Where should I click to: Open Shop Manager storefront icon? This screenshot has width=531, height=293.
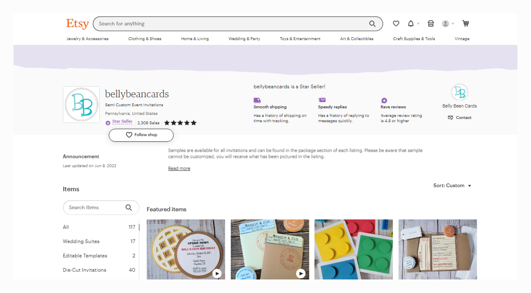point(431,24)
